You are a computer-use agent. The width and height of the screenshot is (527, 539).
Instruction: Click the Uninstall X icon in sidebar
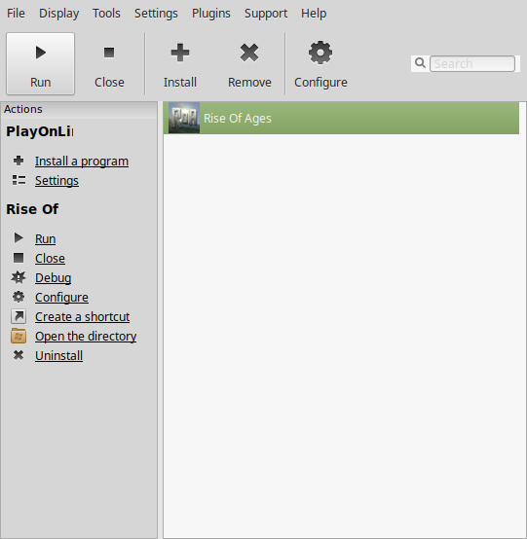tap(19, 355)
